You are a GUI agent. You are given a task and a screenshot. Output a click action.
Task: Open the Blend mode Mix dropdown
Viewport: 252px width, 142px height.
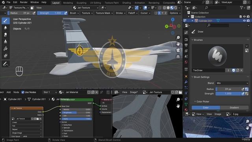pyautogui.click(x=232, y=83)
